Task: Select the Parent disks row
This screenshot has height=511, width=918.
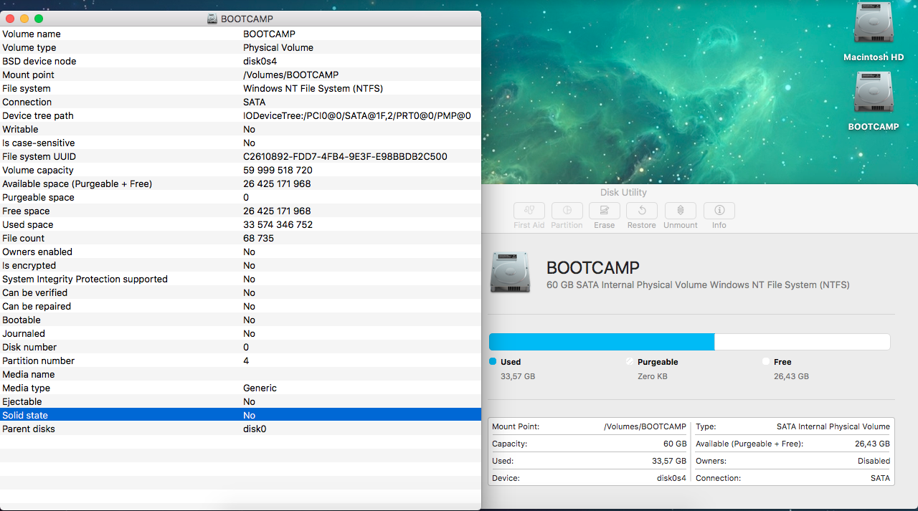Action: coord(240,429)
